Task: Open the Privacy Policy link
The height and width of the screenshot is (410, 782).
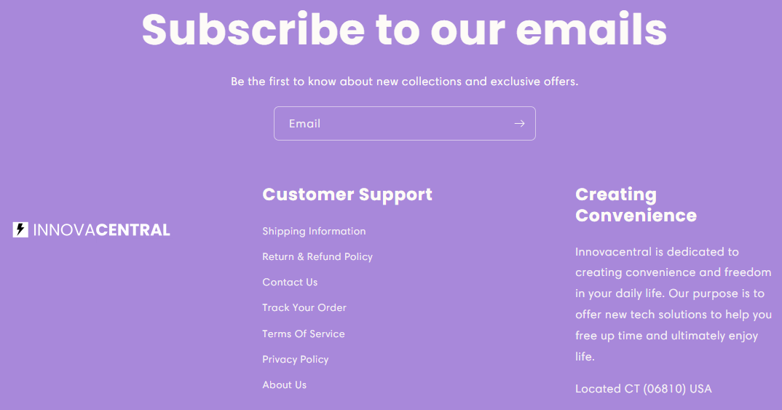Action: 295,359
